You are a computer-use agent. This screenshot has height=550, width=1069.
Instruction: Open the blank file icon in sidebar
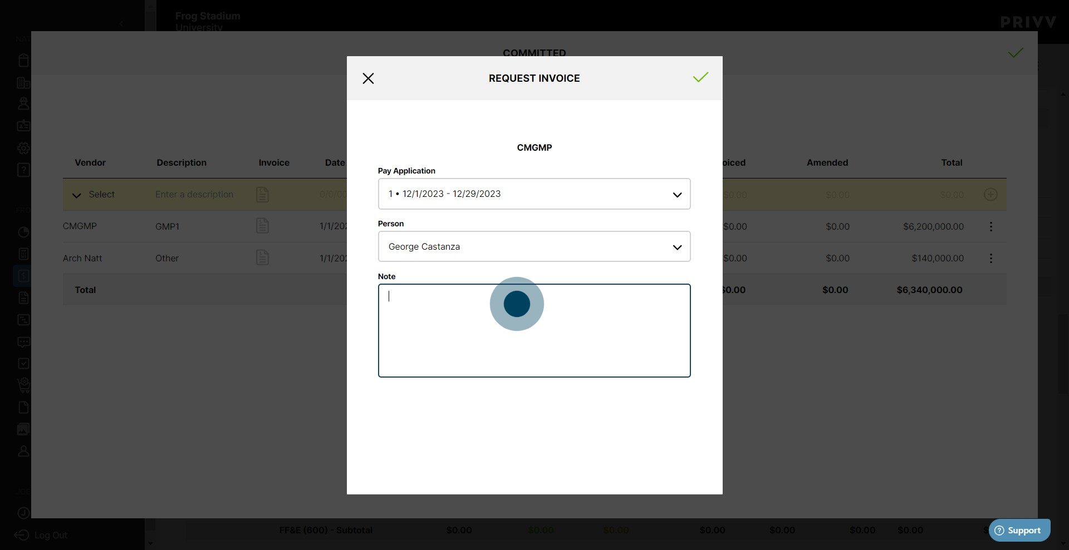(23, 408)
